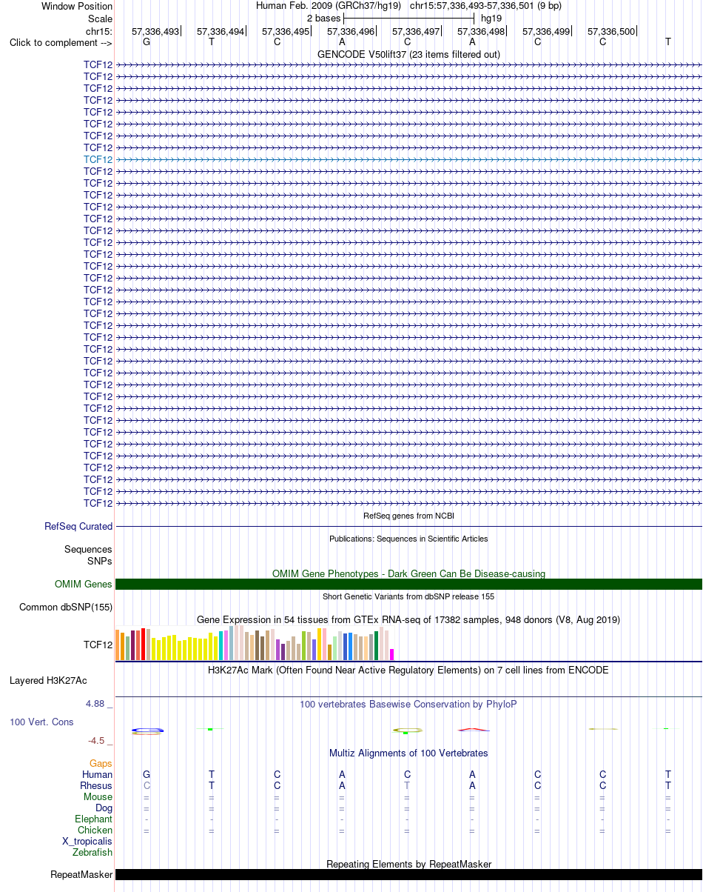Click the Multiz Alignments of 100 Vertebrates title
This screenshot has width=703, height=892.
[408, 753]
